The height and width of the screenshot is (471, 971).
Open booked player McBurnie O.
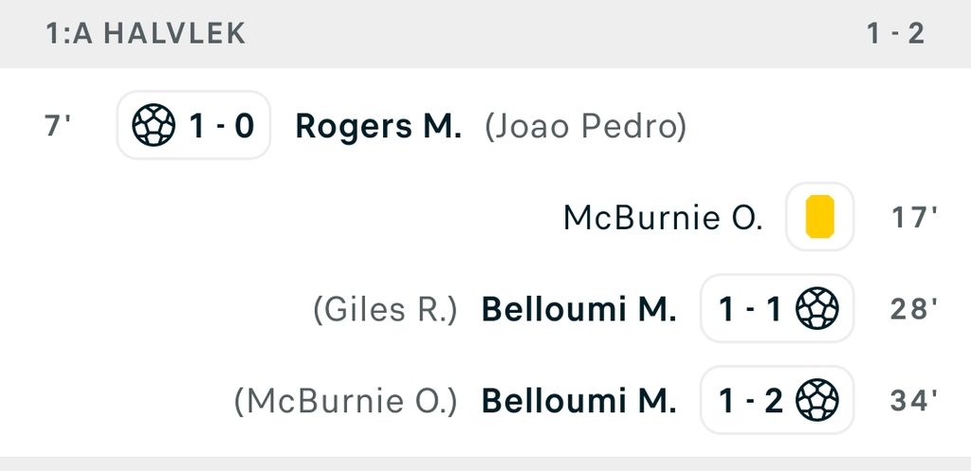coord(663,218)
